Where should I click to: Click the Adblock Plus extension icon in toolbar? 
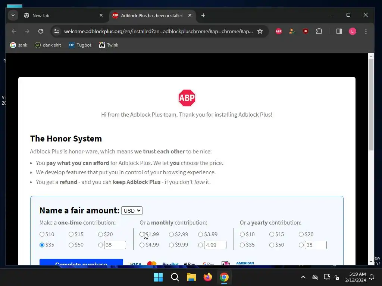(x=278, y=31)
